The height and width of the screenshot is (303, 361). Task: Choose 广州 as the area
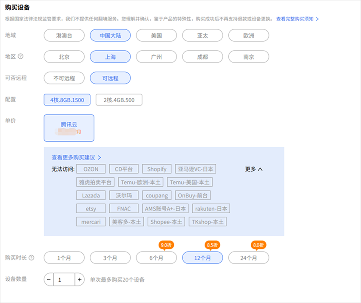click(156, 57)
